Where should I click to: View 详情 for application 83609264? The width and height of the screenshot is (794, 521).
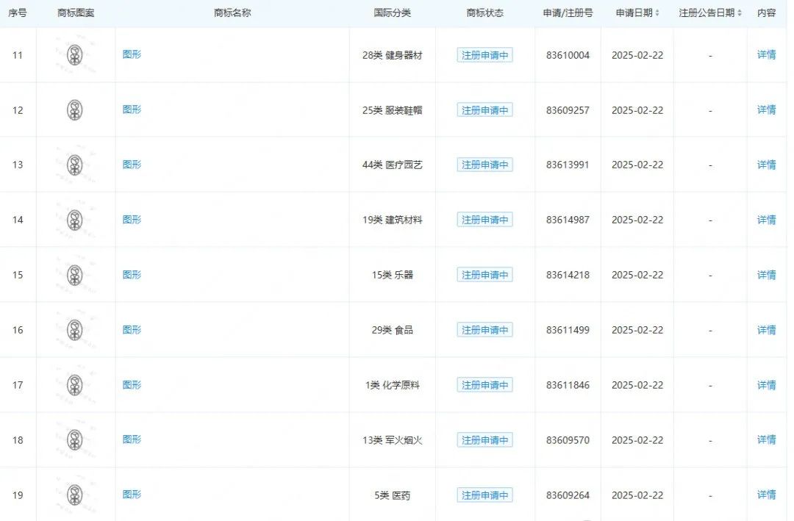point(766,495)
